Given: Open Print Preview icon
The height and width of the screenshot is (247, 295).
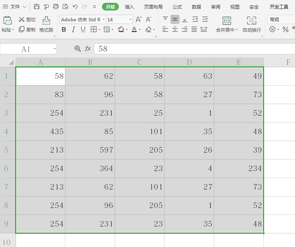Looking at the screenshot, I should tap(65, 6).
